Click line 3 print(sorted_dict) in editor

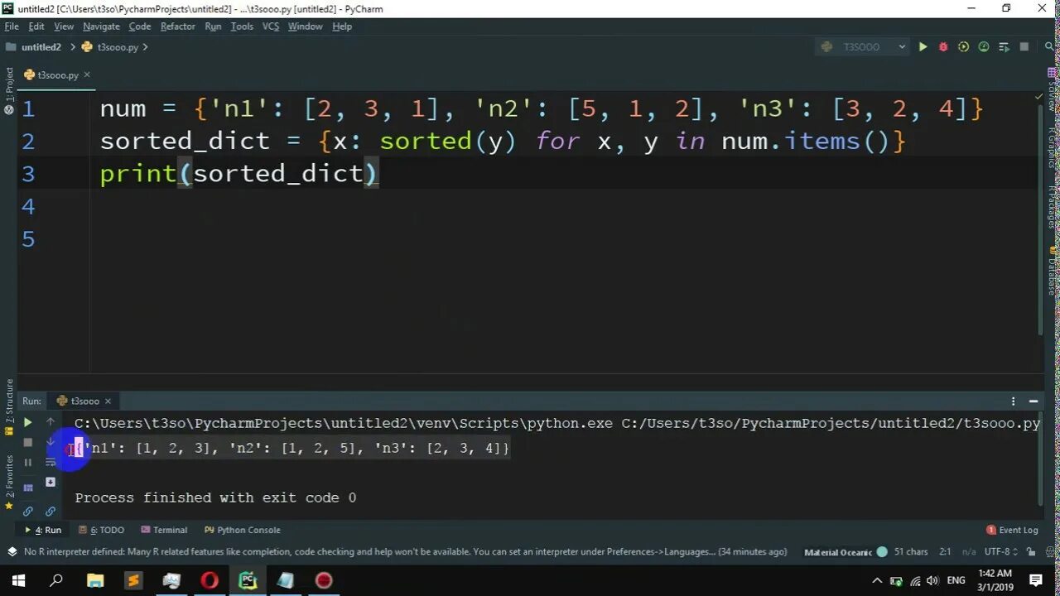point(239,174)
